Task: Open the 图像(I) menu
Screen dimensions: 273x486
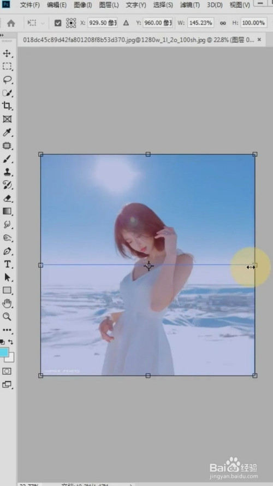Action: (83, 5)
